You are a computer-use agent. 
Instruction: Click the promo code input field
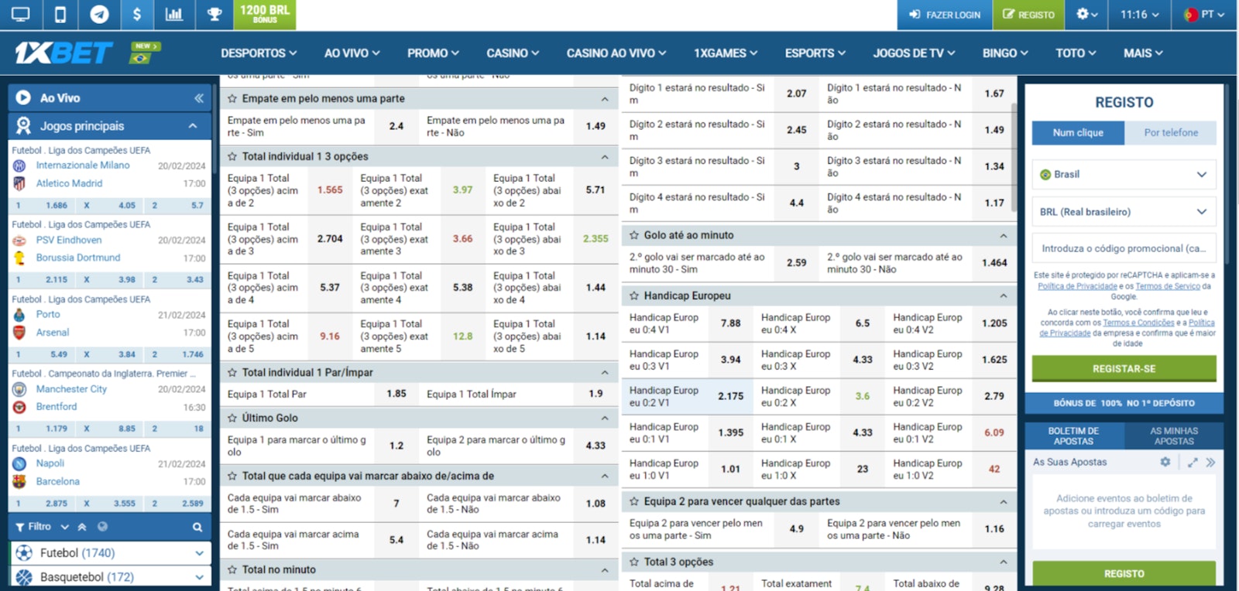coord(1124,249)
